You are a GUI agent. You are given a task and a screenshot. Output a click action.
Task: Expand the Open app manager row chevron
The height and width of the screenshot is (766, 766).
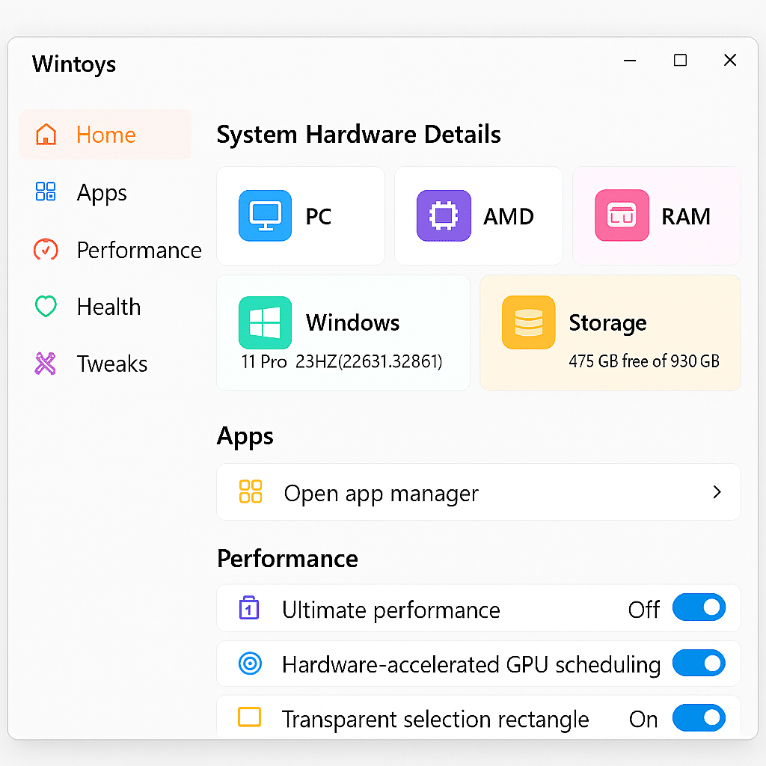coord(717,492)
